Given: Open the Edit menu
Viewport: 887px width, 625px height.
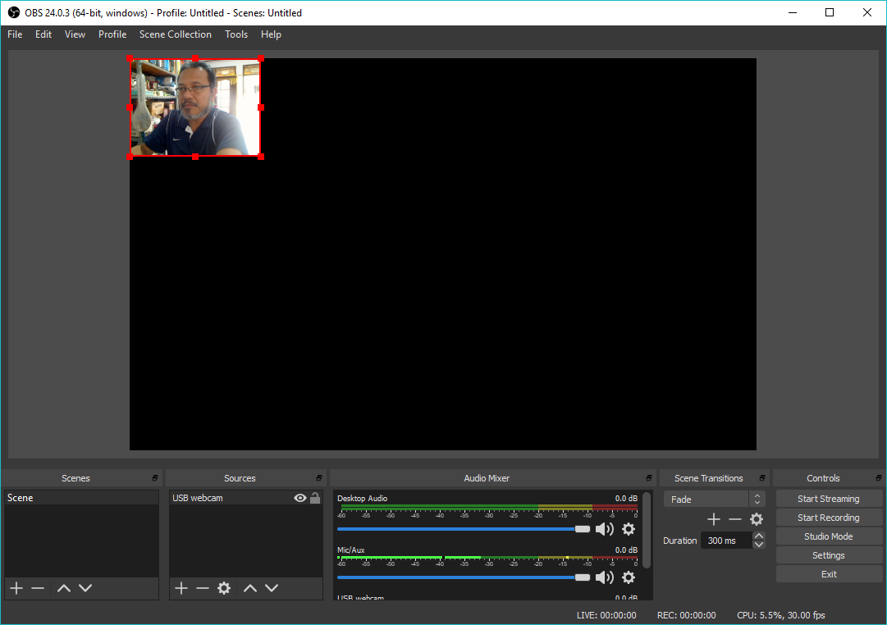Looking at the screenshot, I should pyautogui.click(x=43, y=34).
